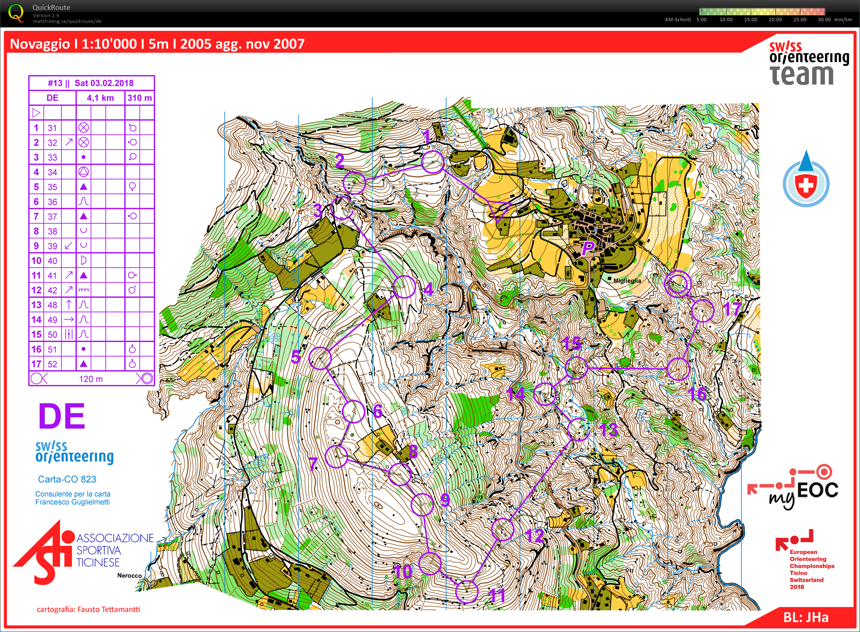
Task: Click the blue swiss orienteering logo
Action: pos(74,452)
